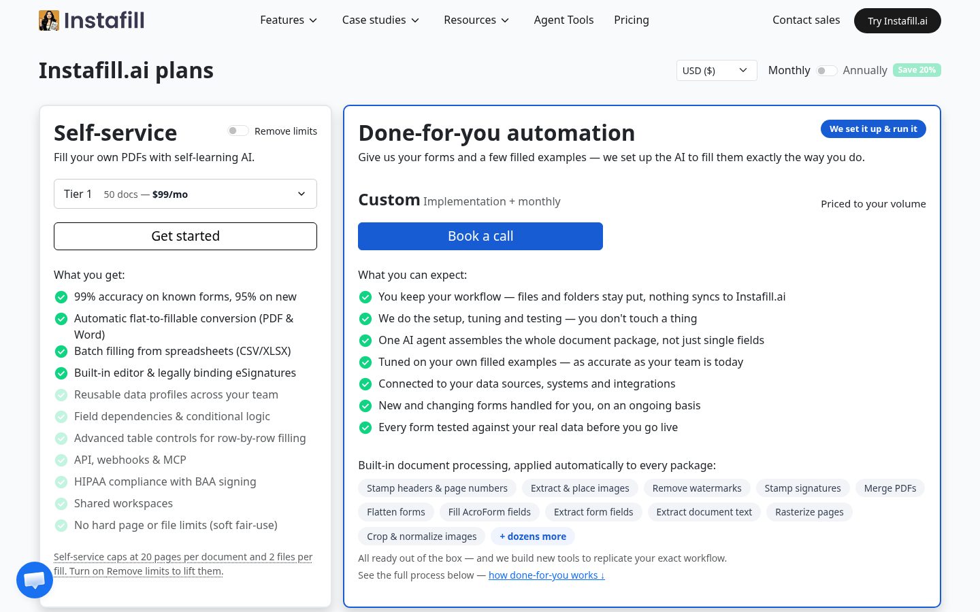
Task: Click checkmark icon beside Automatic flat-to-fillable conversion
Action: (61, 319)
